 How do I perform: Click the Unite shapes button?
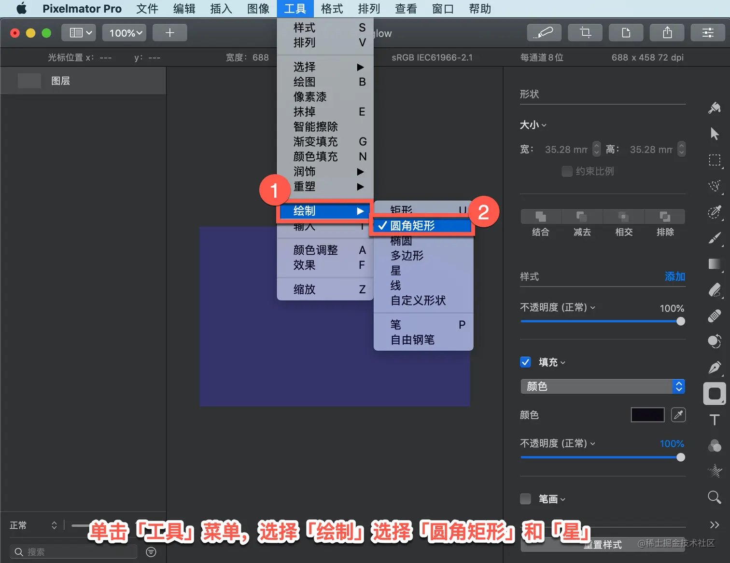pyautogui.click(x=541, y=217)
